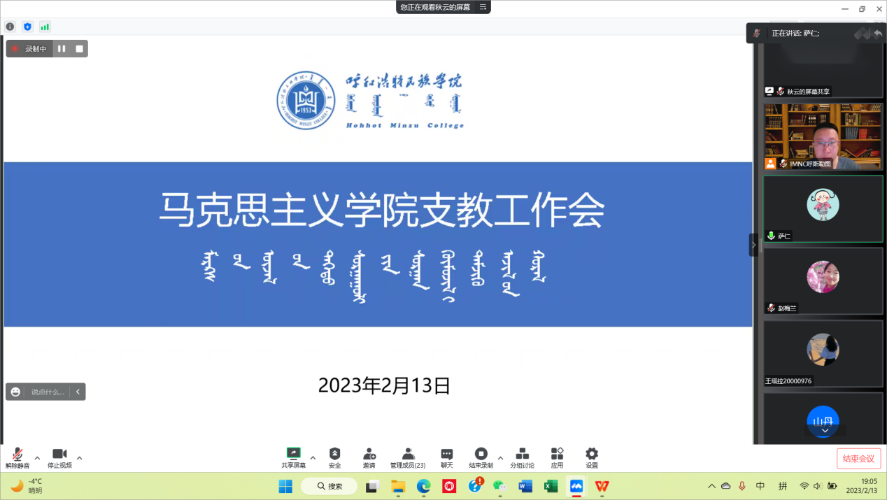Open 管理成员(23) participants panel

click(408, 455)
